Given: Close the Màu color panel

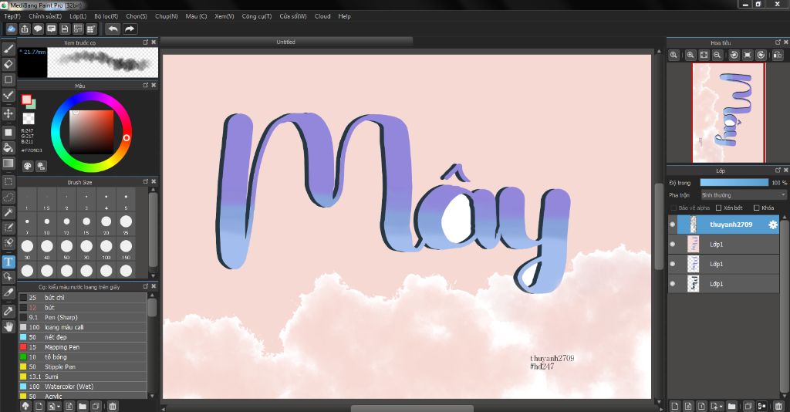Looking at the screenshot, I should pos(154,85).
